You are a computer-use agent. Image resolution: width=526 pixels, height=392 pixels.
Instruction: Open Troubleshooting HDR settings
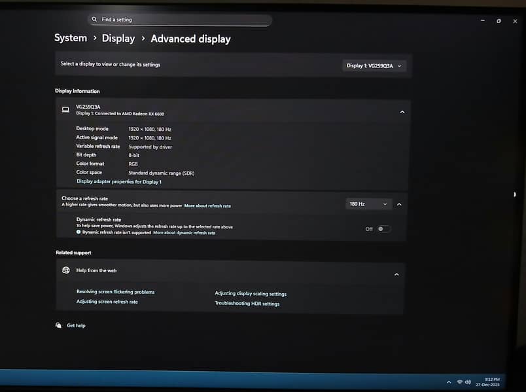[x=247, y=303]
